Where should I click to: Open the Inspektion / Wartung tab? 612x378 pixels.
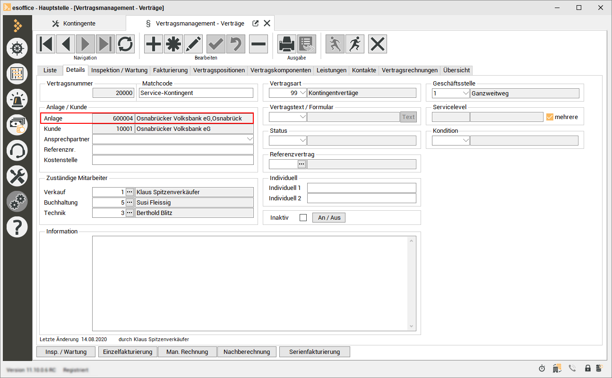[x=120, y=70]
